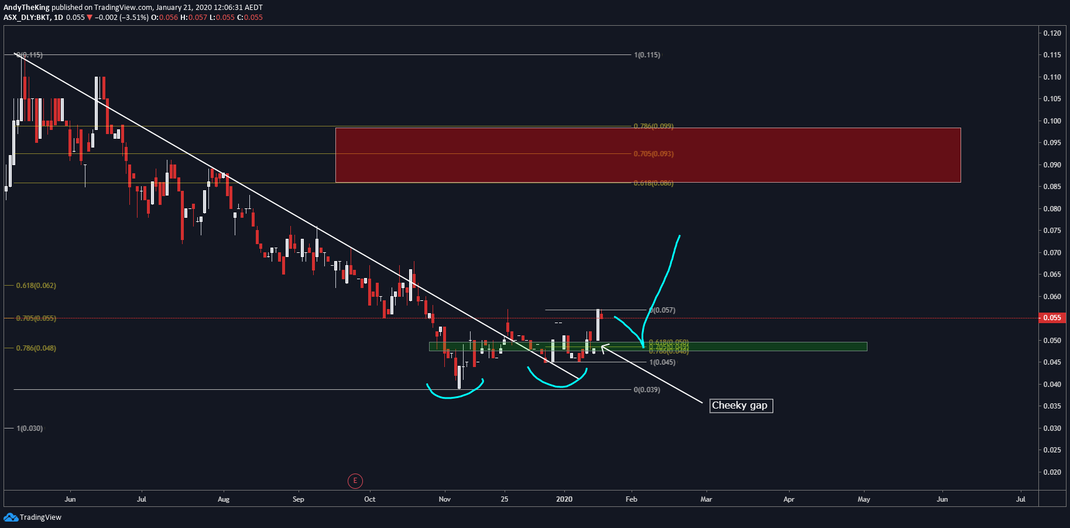Click the Sep label on time axis
This screenshot has height=528, width=1070.
click(x=299, y=499)
